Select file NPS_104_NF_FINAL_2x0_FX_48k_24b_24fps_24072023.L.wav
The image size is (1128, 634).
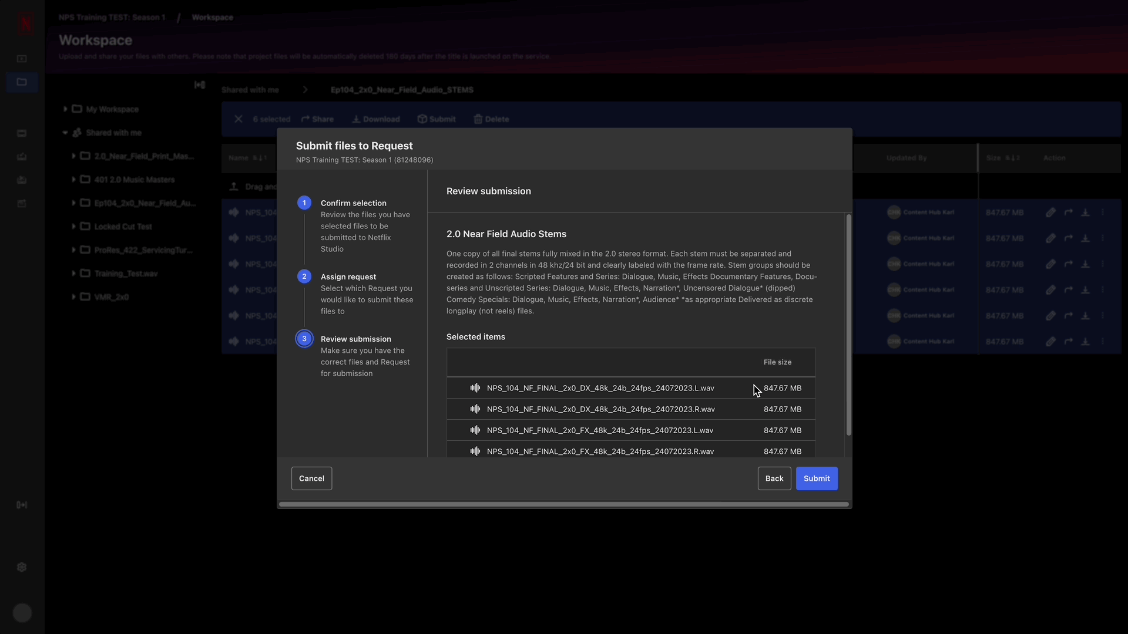tap(631, 430)
